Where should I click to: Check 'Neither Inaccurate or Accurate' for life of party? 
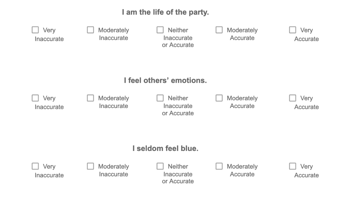click(x=160, y=30)
